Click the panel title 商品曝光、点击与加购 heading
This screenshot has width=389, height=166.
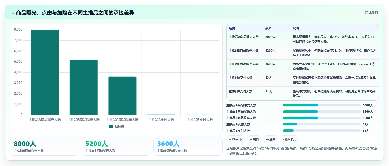(x=75, y=13)
